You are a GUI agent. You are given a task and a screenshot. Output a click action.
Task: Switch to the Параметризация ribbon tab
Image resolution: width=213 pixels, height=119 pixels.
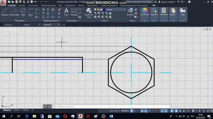(x=48, y=5)
